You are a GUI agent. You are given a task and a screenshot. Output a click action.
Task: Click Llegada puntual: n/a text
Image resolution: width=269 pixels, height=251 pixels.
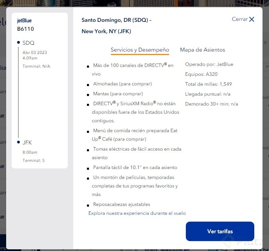click(208, 94)
